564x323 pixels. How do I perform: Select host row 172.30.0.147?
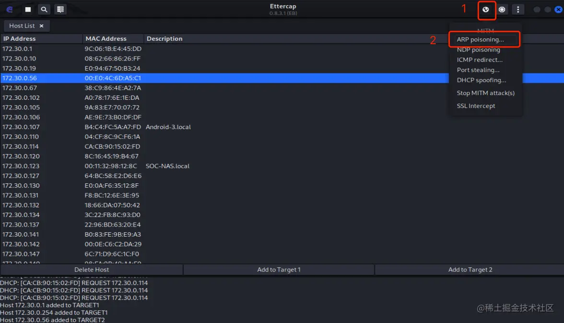point(282,254)
